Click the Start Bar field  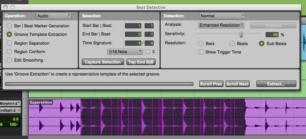[133, 26]
